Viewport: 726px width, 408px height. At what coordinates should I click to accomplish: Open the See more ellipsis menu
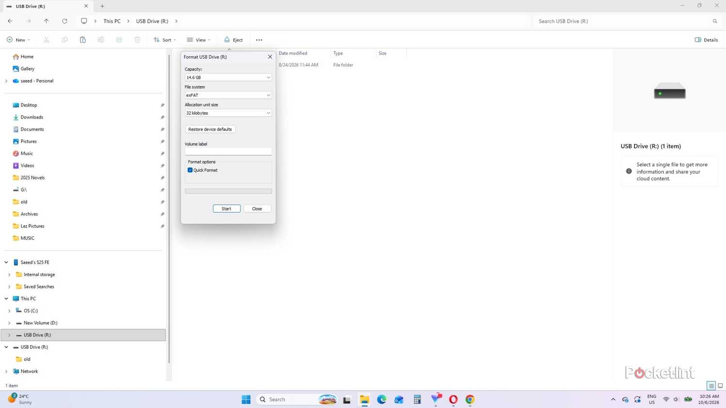click(x=259, y=40)
